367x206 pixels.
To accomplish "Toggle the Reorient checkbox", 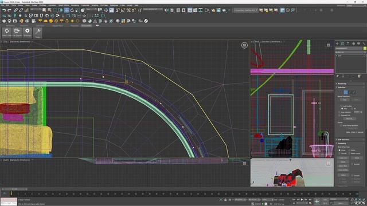I will pyautogui.click(x=353, y=164).
